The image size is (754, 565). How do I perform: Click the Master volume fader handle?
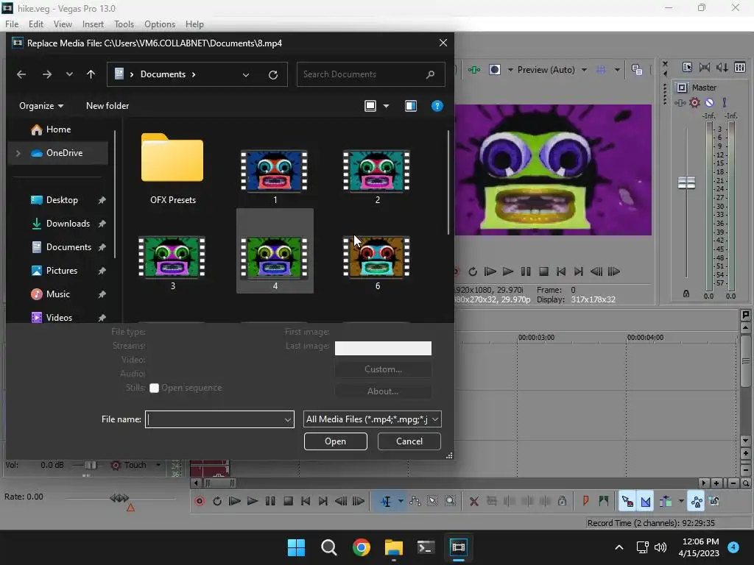click(686, 182)
